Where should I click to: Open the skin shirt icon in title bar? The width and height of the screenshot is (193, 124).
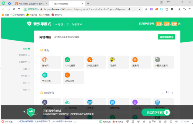coord(168,2)
